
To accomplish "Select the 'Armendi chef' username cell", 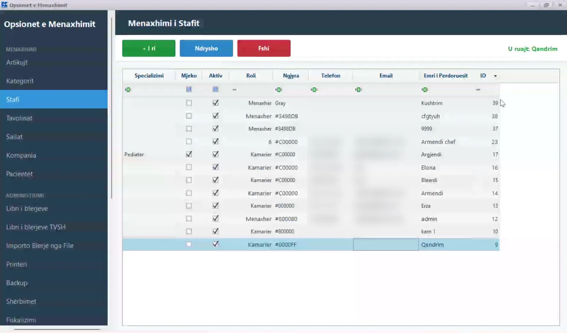I will click(438, 142).
